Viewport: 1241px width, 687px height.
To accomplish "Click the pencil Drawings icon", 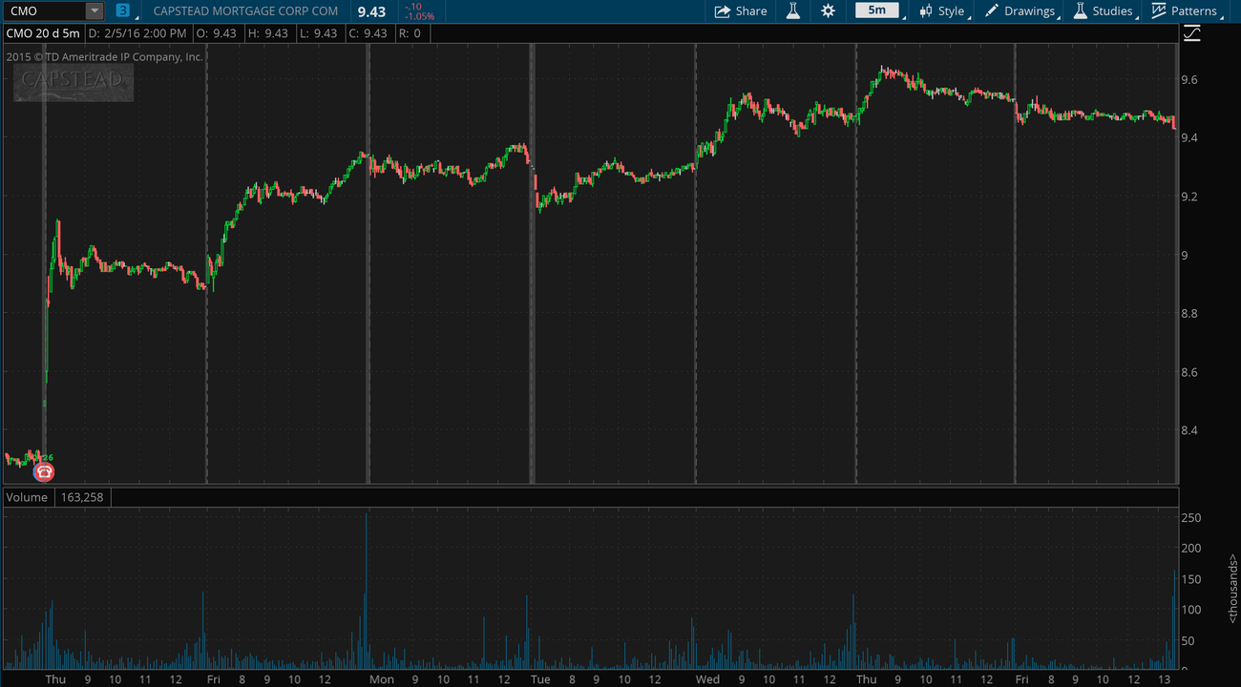I will (992, 11).
